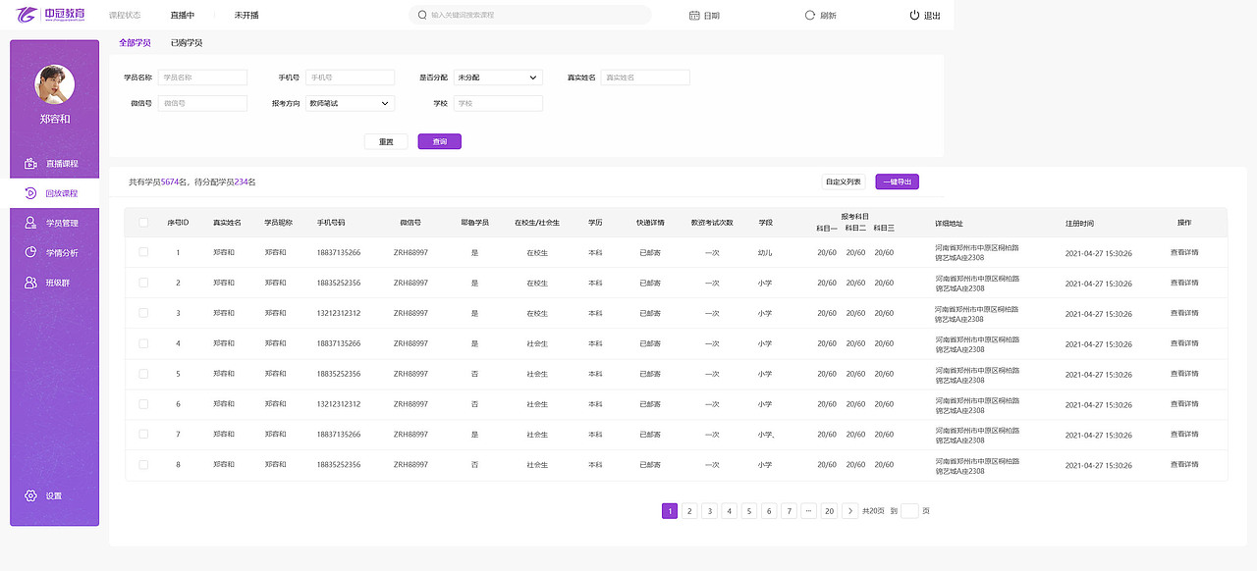Image resolution: width=1257 pixels, height=571 pixels.
Task: Switch to 已购学员 tab
Action: click(187, 43)
